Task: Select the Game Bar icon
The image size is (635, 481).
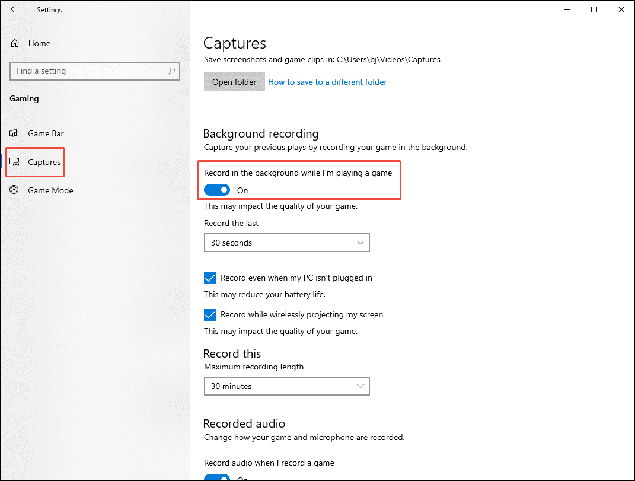Action: (x=14, y=133)
